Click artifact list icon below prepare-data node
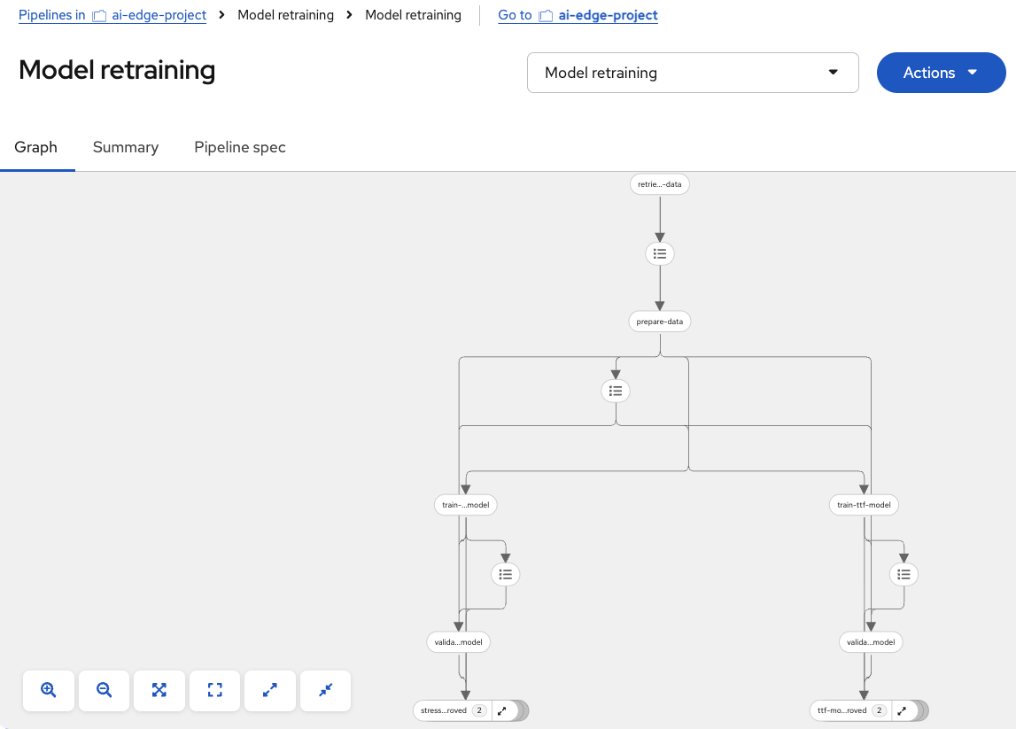The image size is (1016, 729). click(x=616, y=391)
